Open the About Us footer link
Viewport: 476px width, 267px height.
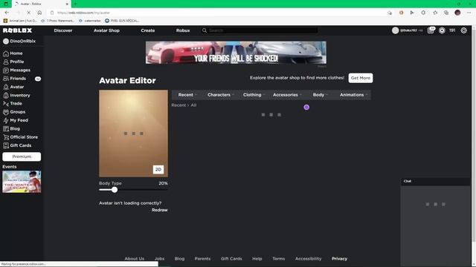[135, 259]
